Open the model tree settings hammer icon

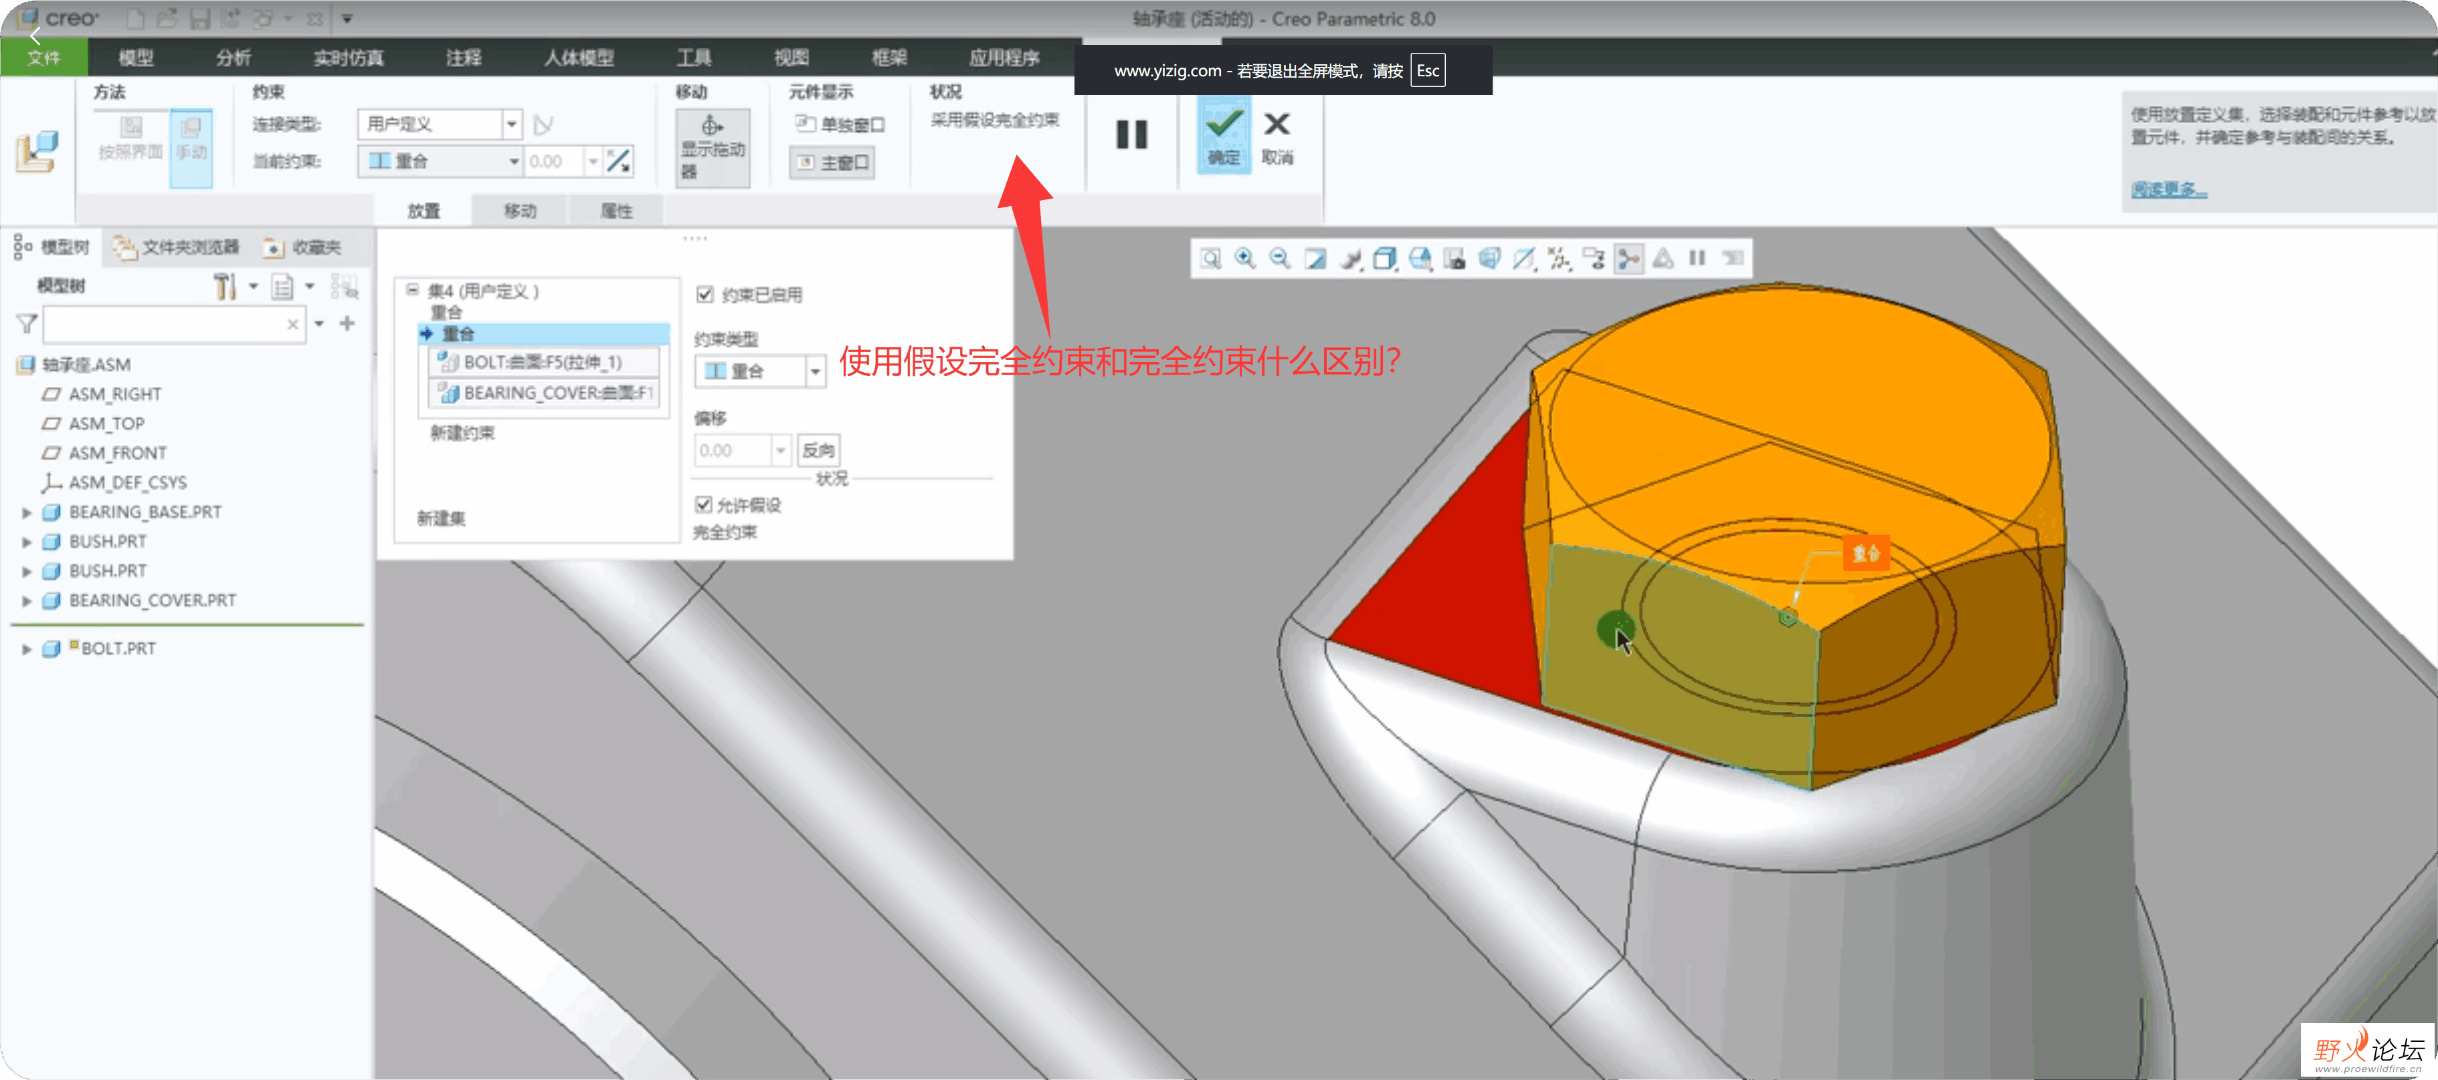[x=224, y=286]
